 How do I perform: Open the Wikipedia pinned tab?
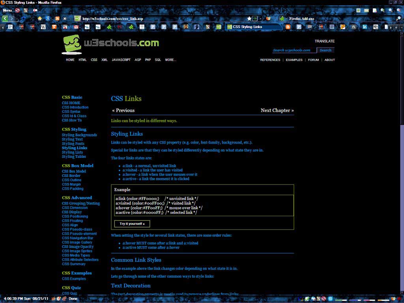coord(43,27)
